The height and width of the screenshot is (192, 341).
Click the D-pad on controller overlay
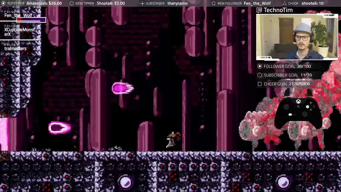290,115
